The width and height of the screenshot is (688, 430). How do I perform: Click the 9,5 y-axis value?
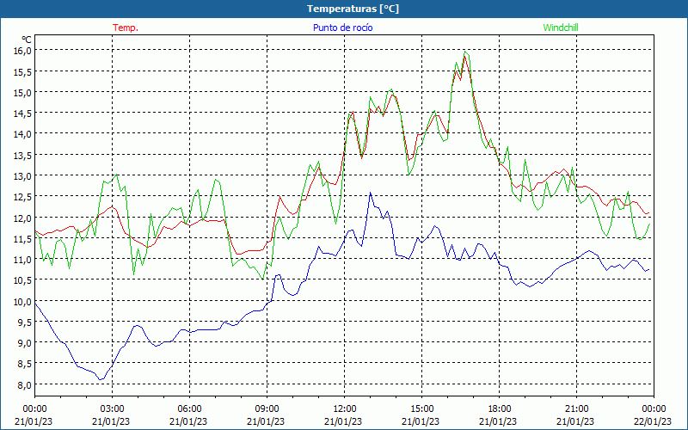pyautogui.click(x=26, y=322)
